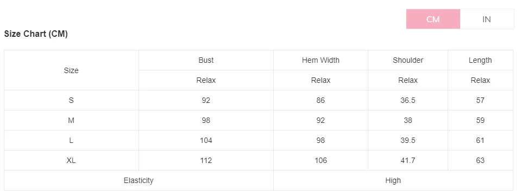Click the XL bust value 112
This screenshot has height=196, width=521.
point(206,160)
